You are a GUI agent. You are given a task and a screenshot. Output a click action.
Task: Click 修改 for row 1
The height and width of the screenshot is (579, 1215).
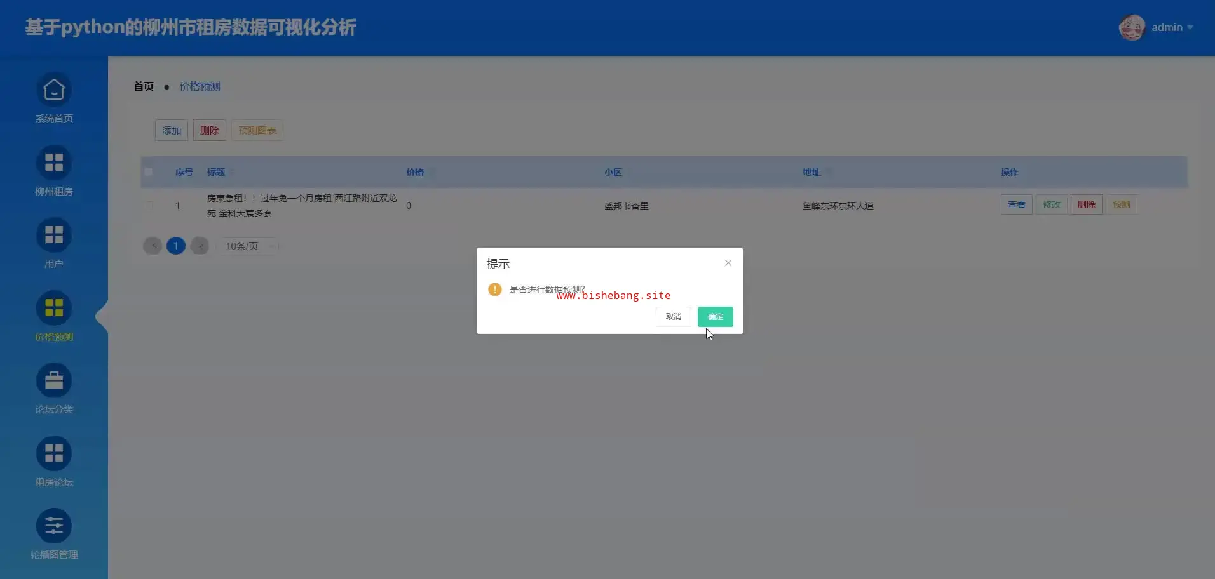(x=1052, y=204)
